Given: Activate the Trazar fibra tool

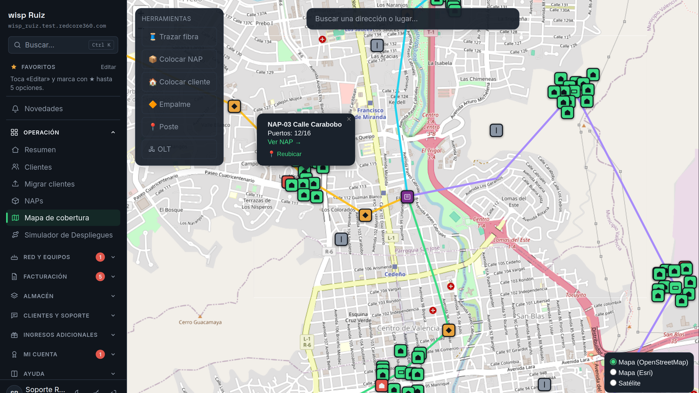Looking at the screenshot, I should coord(179,37).
